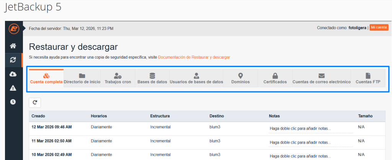
Task: Open Documentación de Restaurar y descargar link
Action: pyautogui.click(x=194, y=57)
